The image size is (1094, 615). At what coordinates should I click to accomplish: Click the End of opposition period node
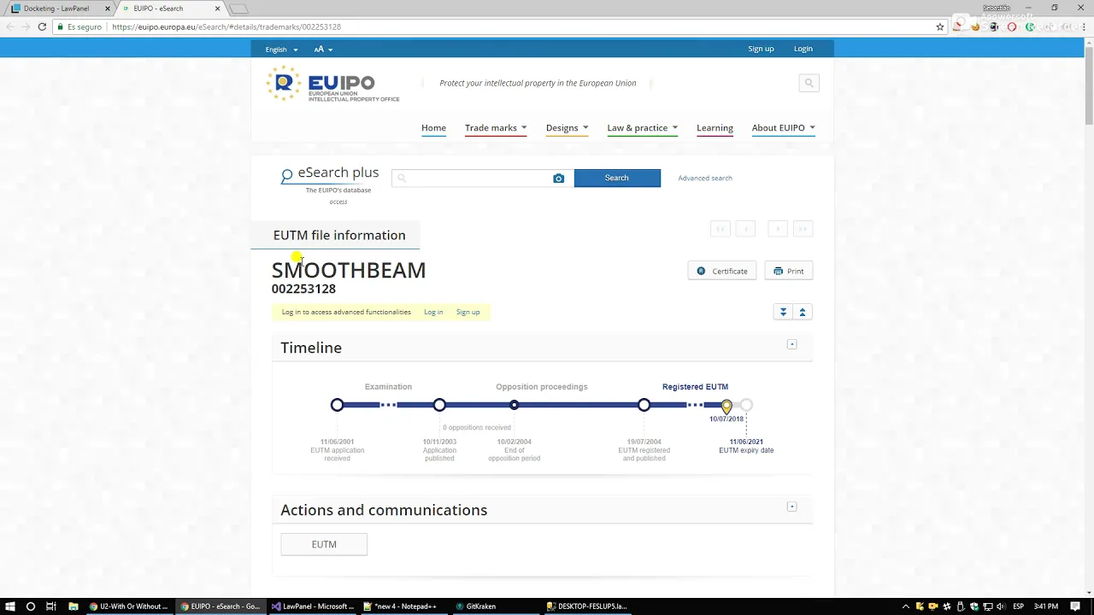[x=514, y=405]
